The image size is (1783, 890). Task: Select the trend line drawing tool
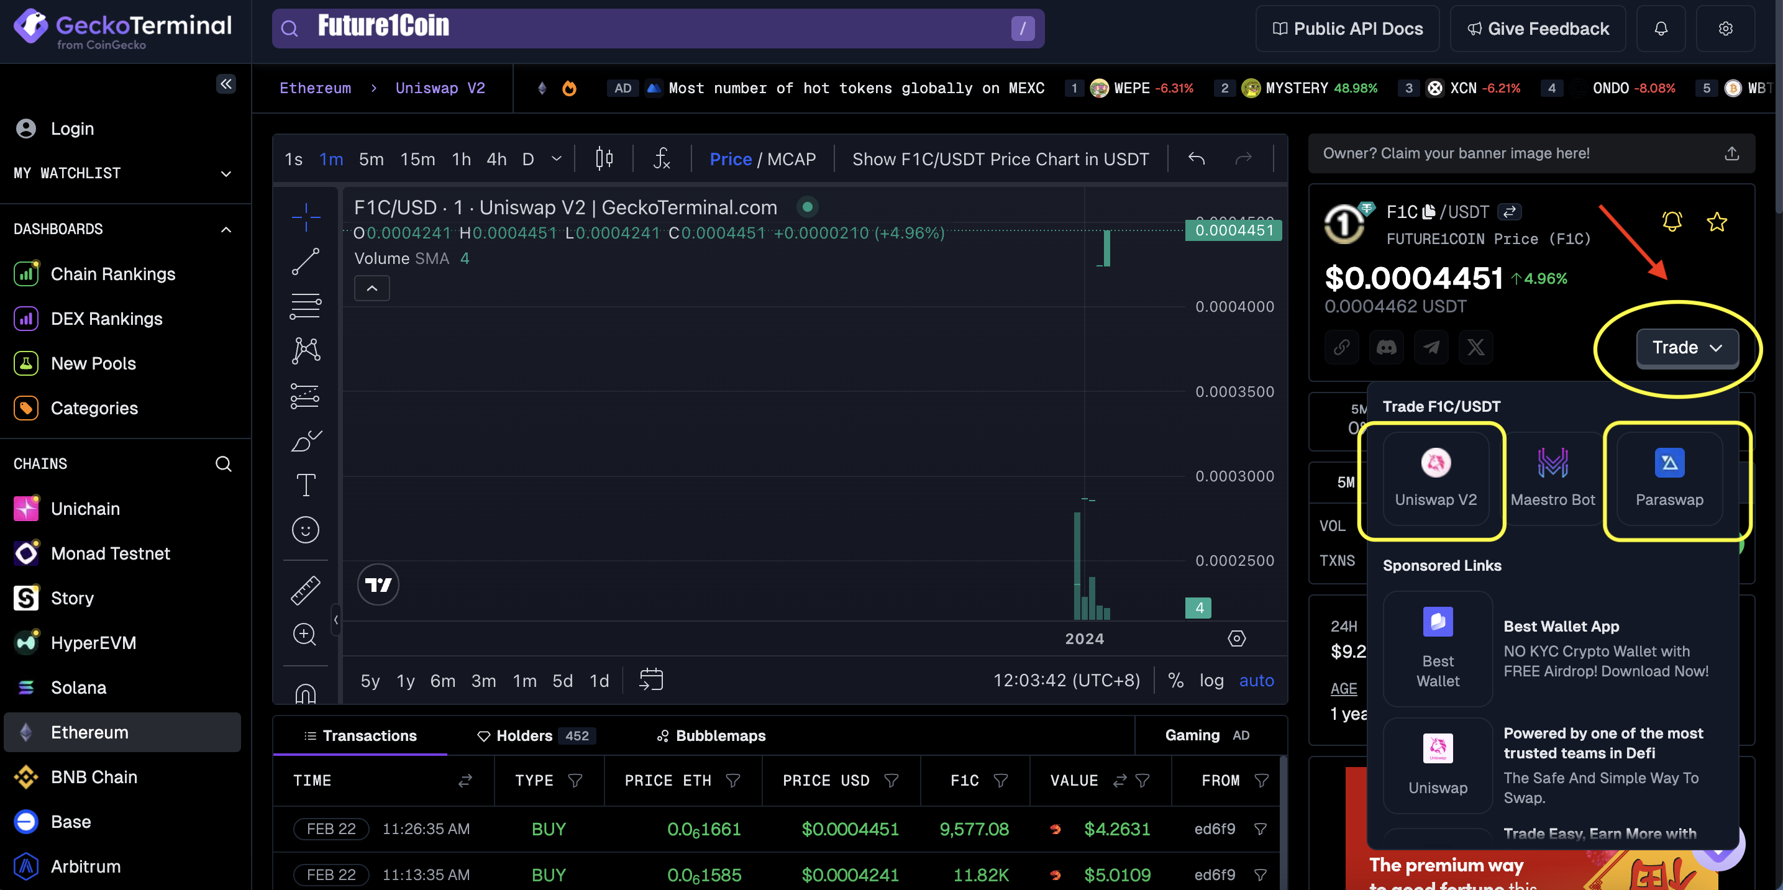(305, 261)
